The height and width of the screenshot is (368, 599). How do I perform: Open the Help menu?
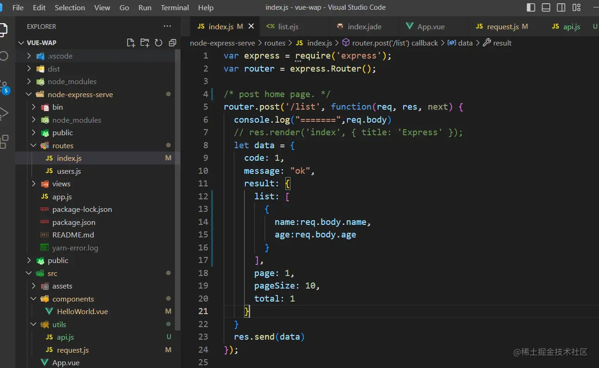point(206,8)
